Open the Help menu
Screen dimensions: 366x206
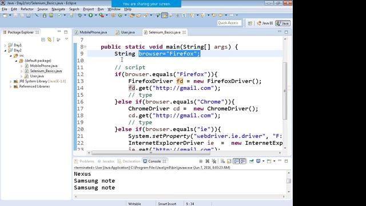click(128, 9)
